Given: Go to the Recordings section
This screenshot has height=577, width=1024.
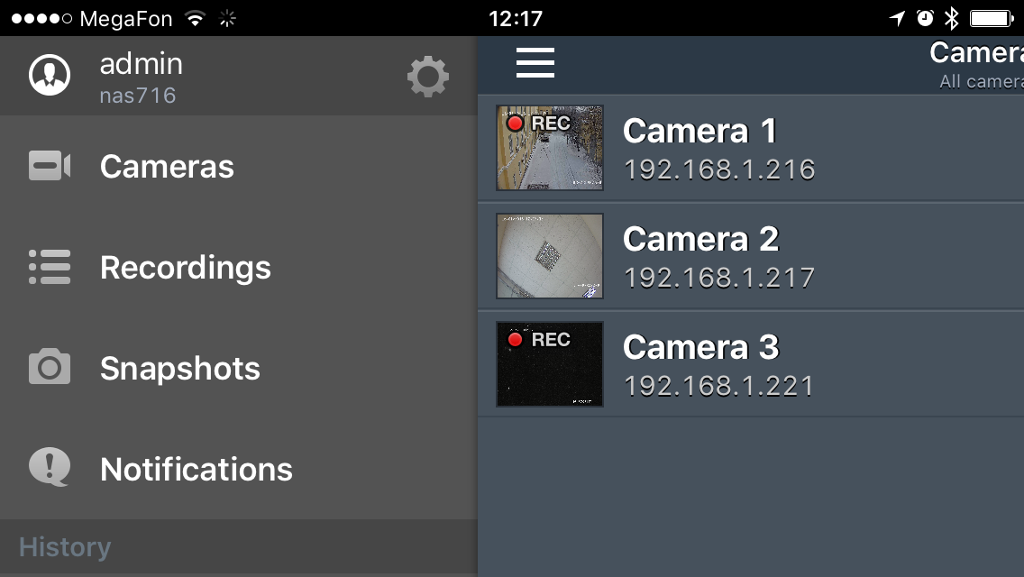Looking at the screenshot, I should [x=185, y=267].
